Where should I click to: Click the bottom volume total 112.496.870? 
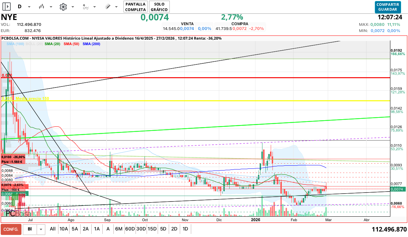click(389, 229)
